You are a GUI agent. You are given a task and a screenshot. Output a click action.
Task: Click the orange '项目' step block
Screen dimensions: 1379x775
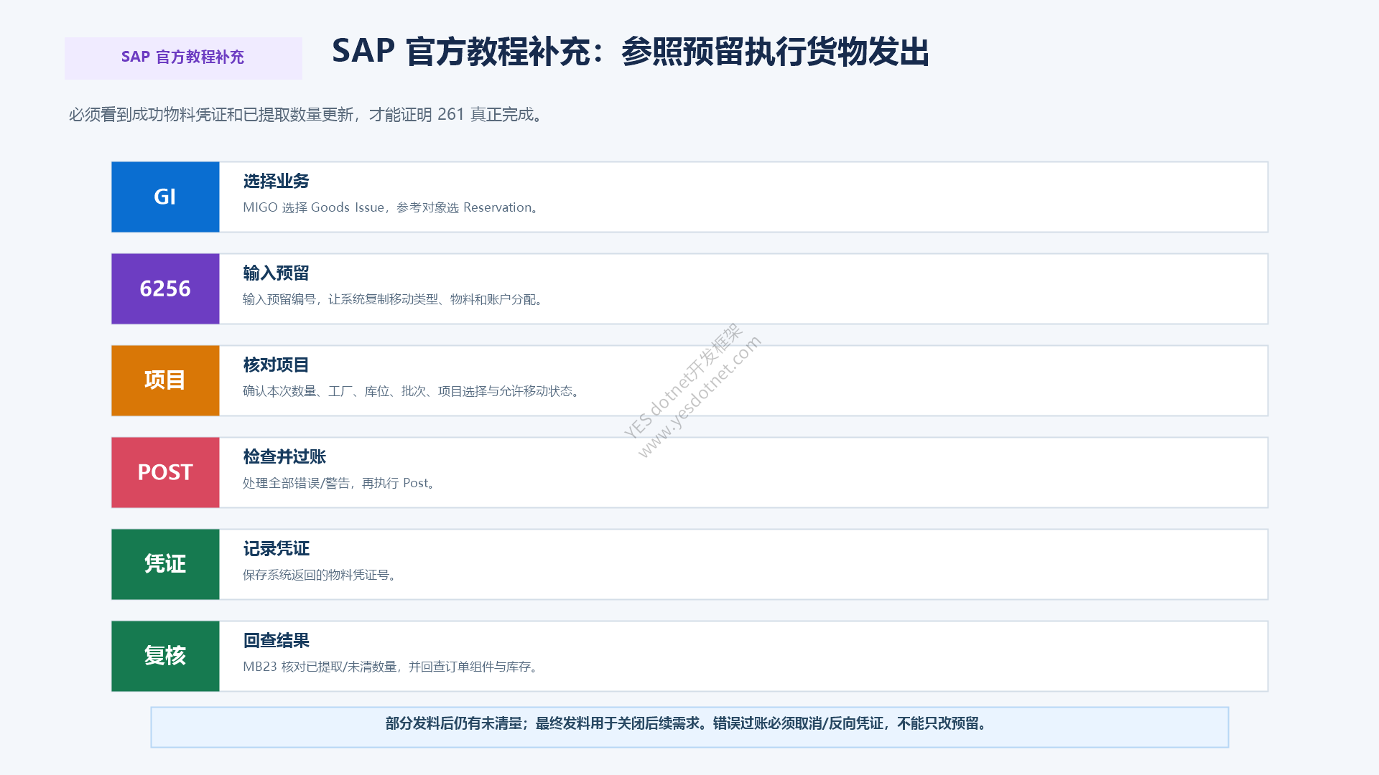pyautogui.click(x=165, y=380)
